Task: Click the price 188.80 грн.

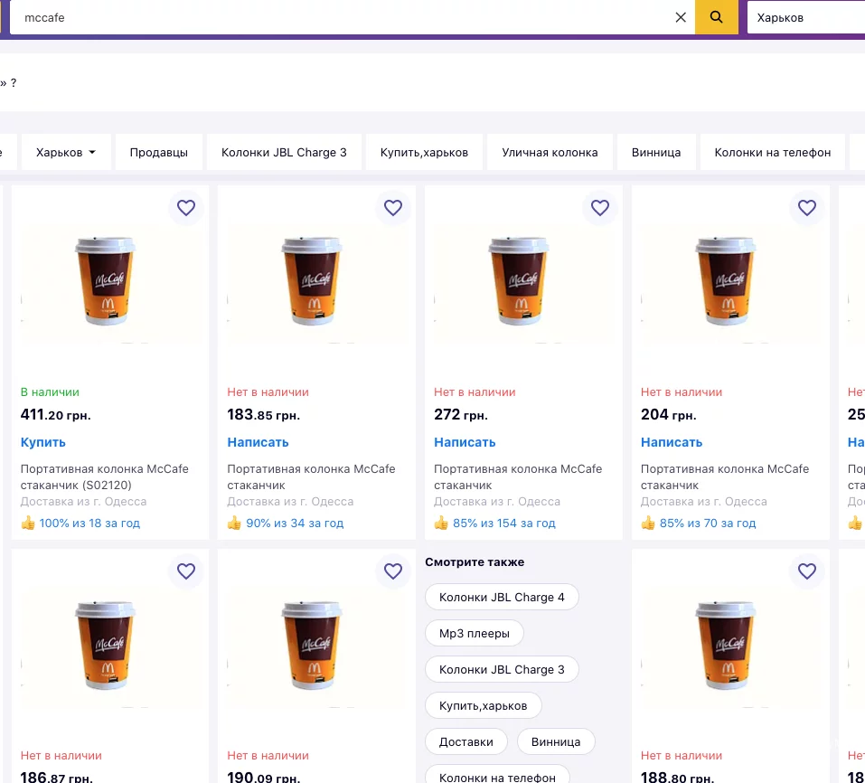Action: pyautogui.click(x=677, y=777)
